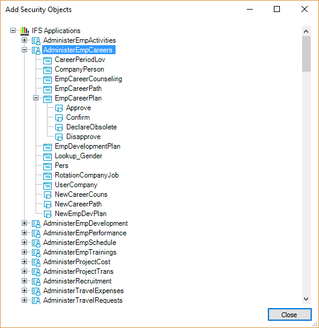The height and width of the screenshot is (328, 319).
Task: Click the DeclareObsolete action icon
Action: pos(59,128)
